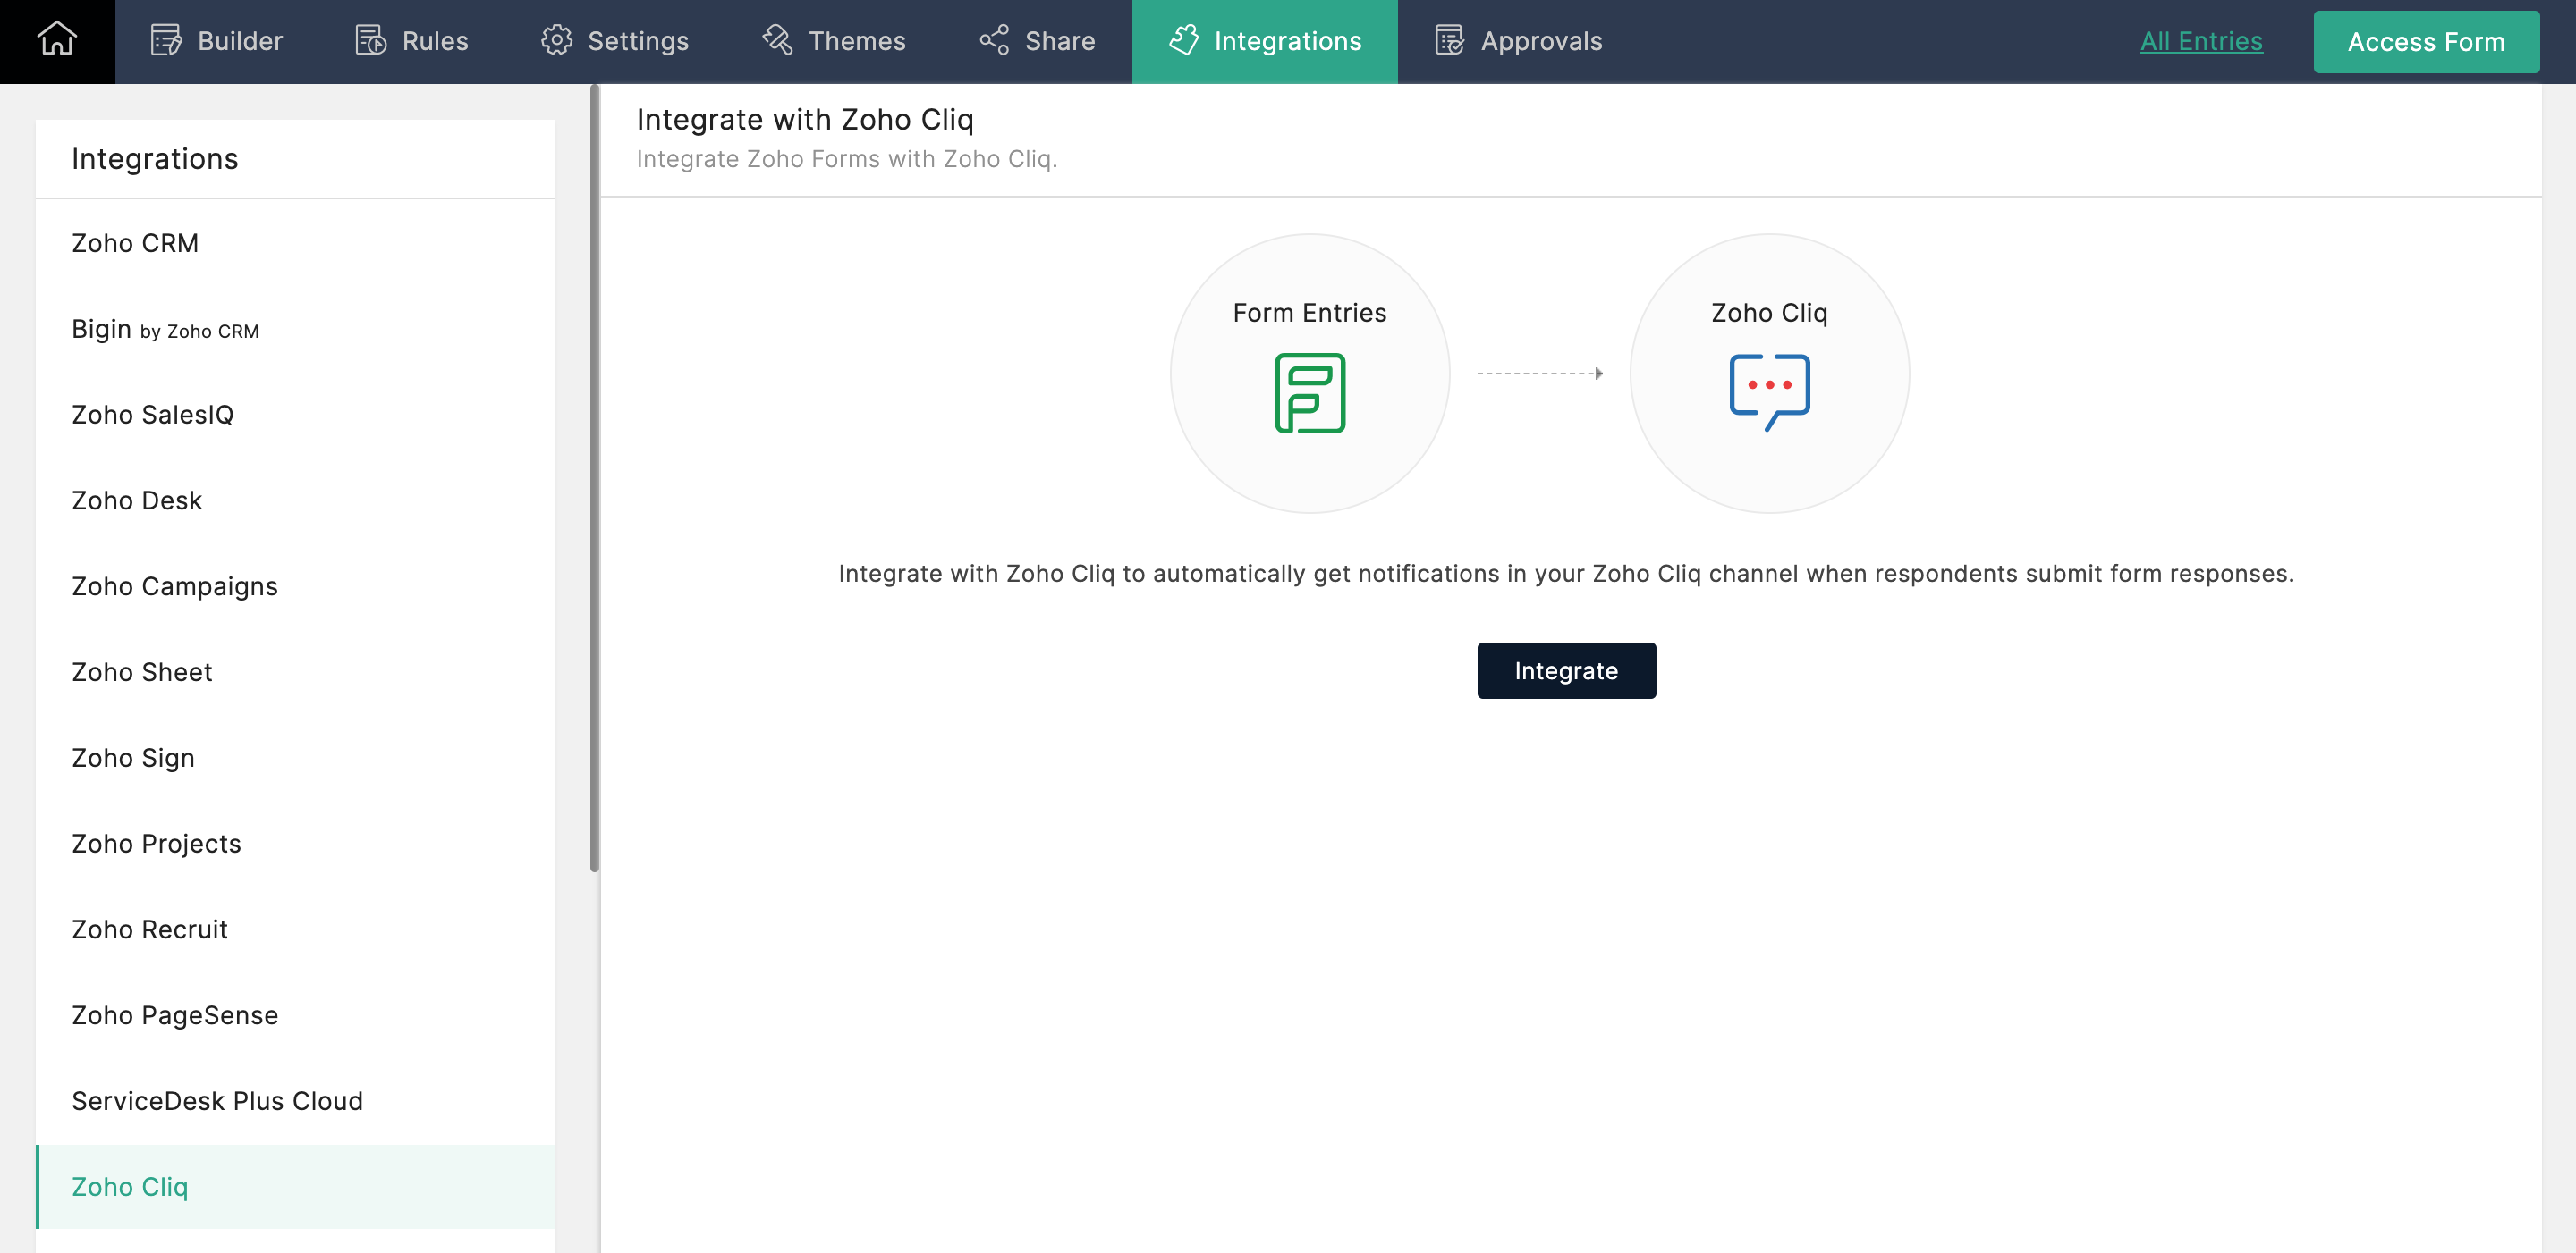
Task: Select Zoho CRM from integrations list
Action: pyautogui.click(x=135, y=243)
